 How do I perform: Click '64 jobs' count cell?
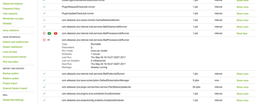click(x=197, y=87)
